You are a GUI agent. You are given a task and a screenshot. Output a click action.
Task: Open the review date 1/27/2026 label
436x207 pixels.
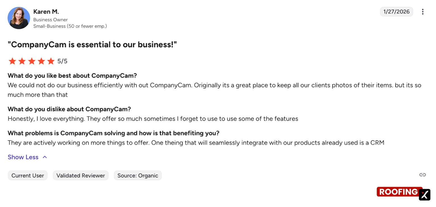(x=396, y=12)
